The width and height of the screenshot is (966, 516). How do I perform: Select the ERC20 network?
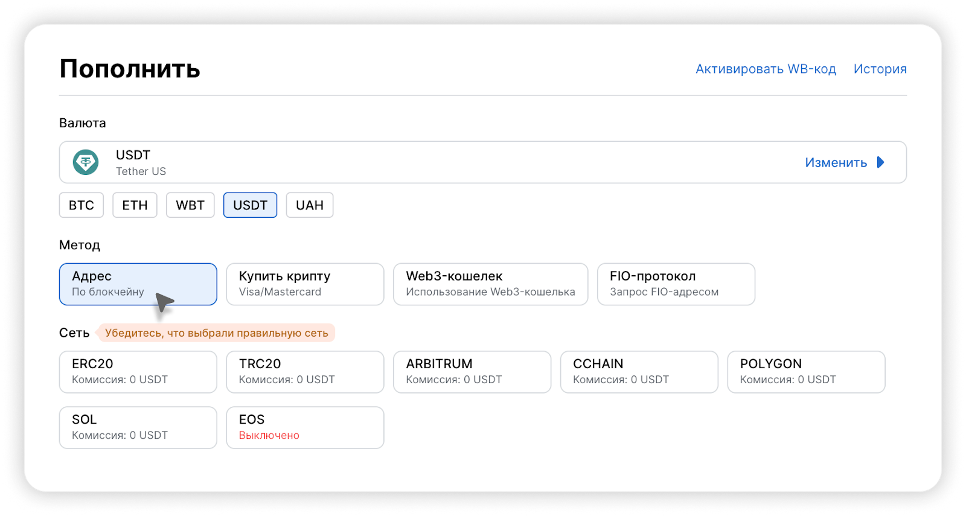tap(138, 372)
